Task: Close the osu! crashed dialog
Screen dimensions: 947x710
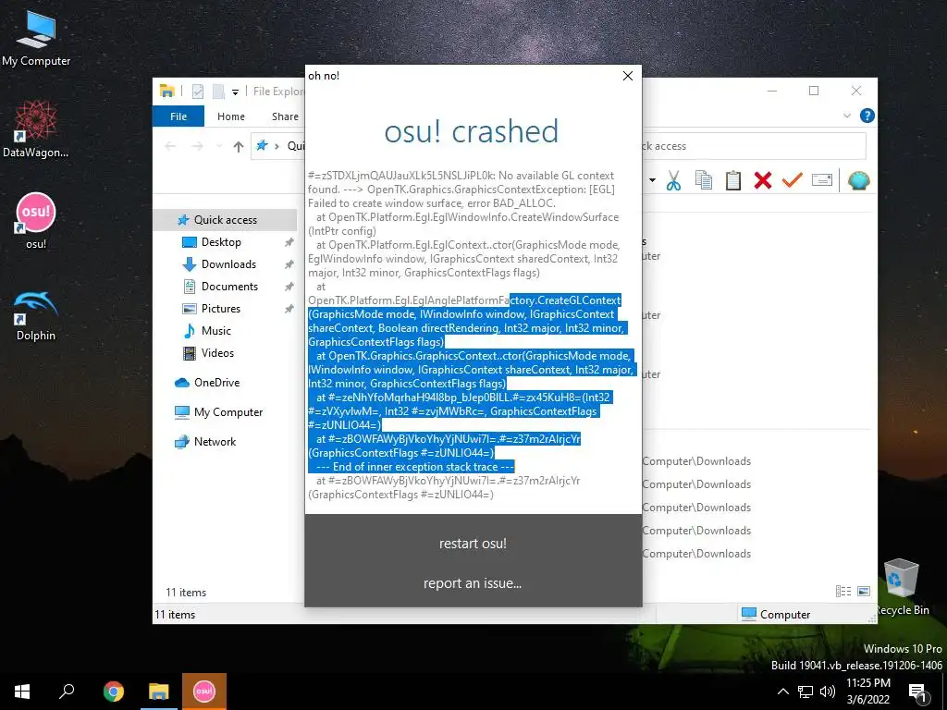Action: pos(628,76)
